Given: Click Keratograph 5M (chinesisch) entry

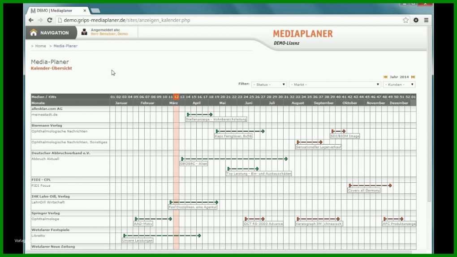Looking at the screenshot, I should pyautogui.click(x=319, y=224).
